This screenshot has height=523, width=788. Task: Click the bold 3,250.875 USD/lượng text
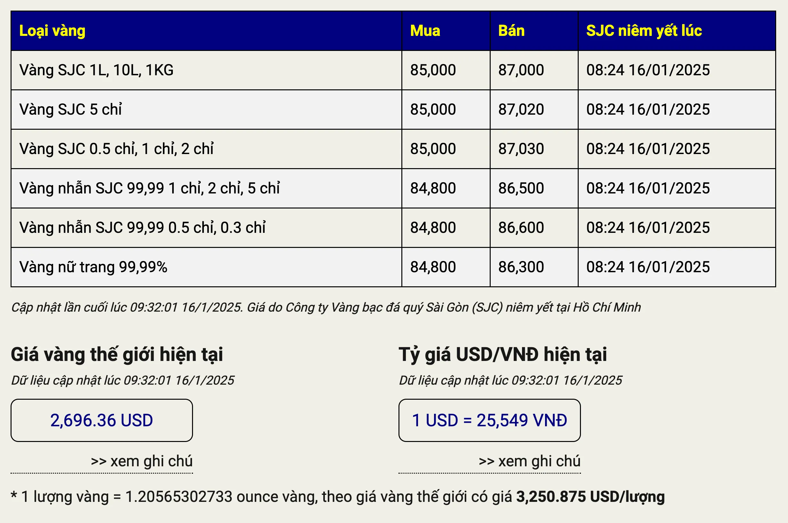[590, 497]
